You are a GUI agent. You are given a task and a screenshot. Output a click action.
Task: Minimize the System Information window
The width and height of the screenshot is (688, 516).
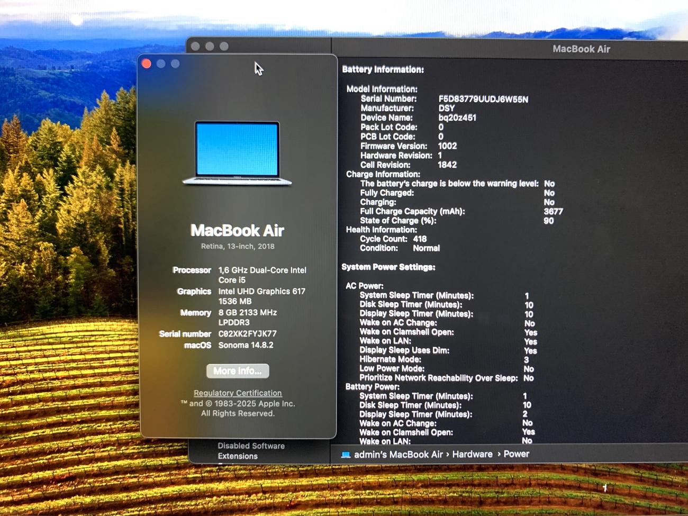click(x=210, y=47)
